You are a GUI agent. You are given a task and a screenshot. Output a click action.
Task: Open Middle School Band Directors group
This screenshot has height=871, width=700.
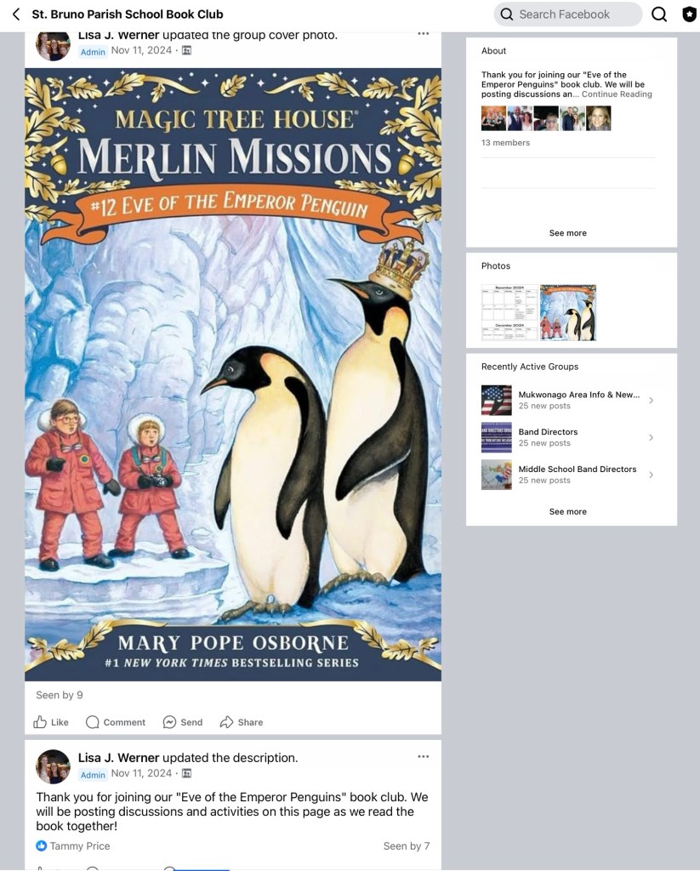coord(568,475)
